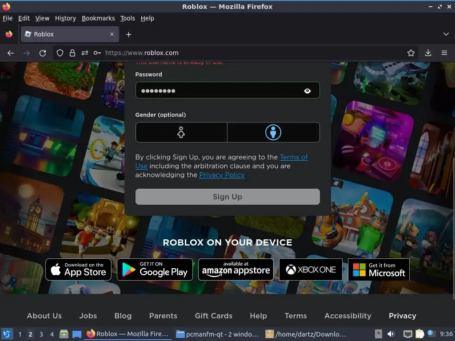Click the back navigation arrow

(11, 53)
